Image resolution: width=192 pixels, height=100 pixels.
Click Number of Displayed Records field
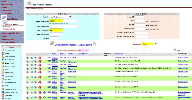tap(84, 50)
